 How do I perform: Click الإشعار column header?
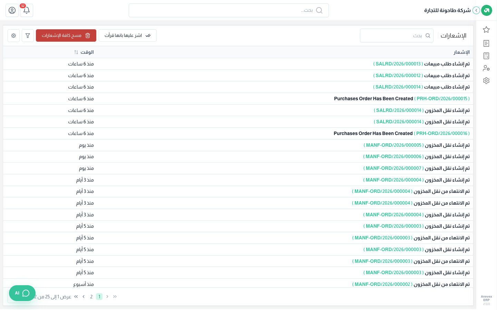tap(461, 52)
